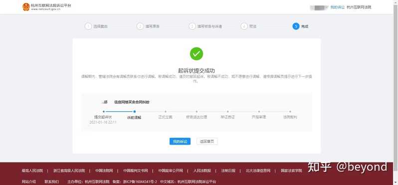Open 网站介绍 in the footer
This screenshot has height=185, width=398.
click(29, 182)
